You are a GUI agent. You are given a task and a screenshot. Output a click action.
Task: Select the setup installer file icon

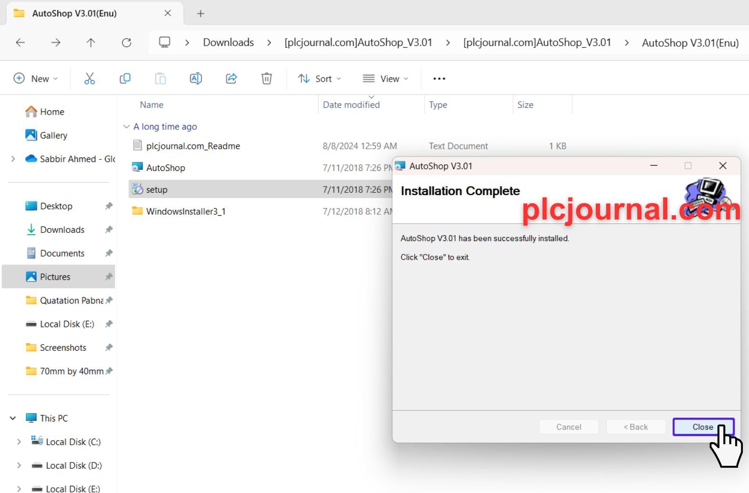point(138,189)
